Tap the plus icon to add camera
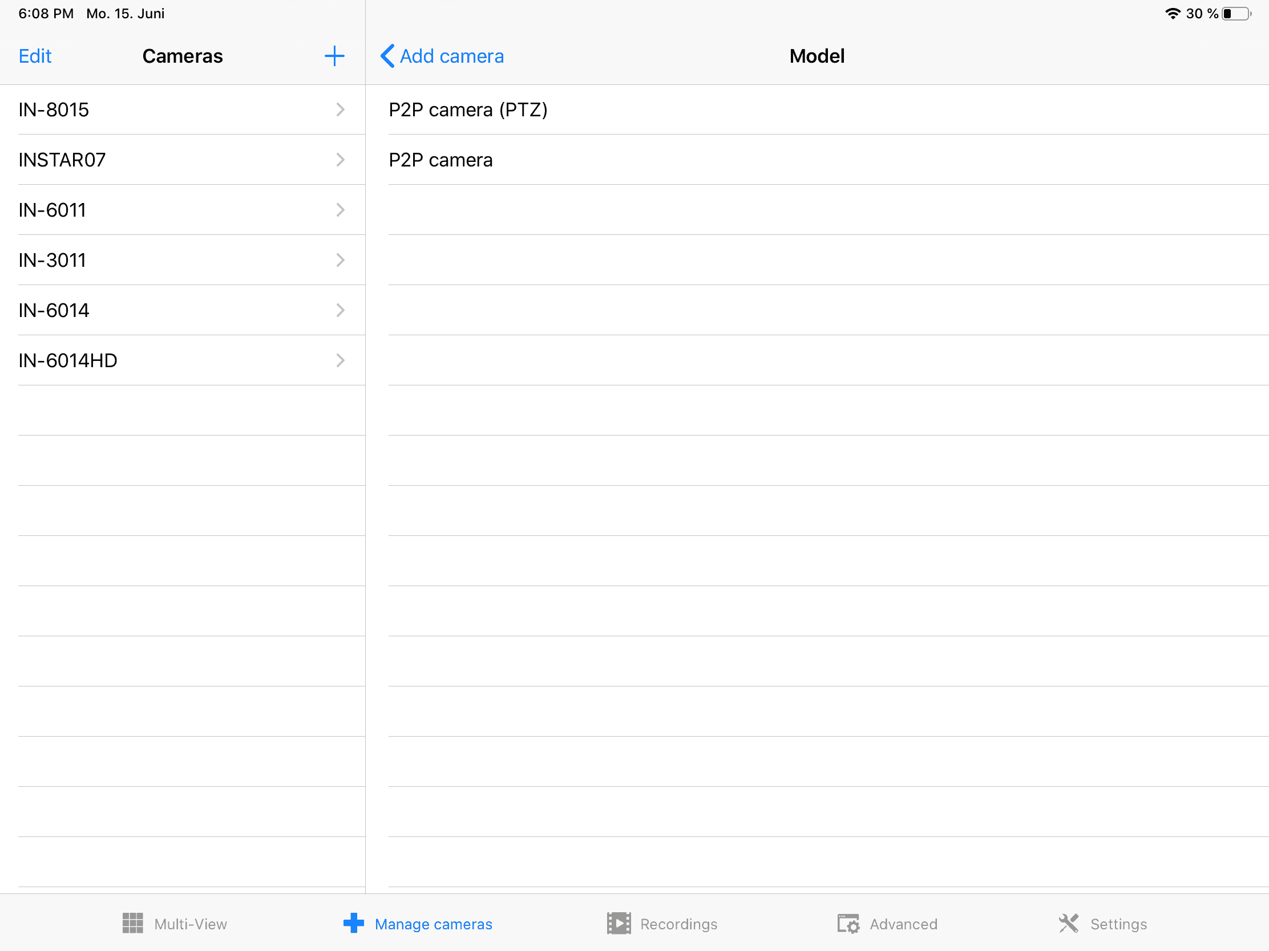The height and width of the screenshot is (951, 1269). coord(334,56)
